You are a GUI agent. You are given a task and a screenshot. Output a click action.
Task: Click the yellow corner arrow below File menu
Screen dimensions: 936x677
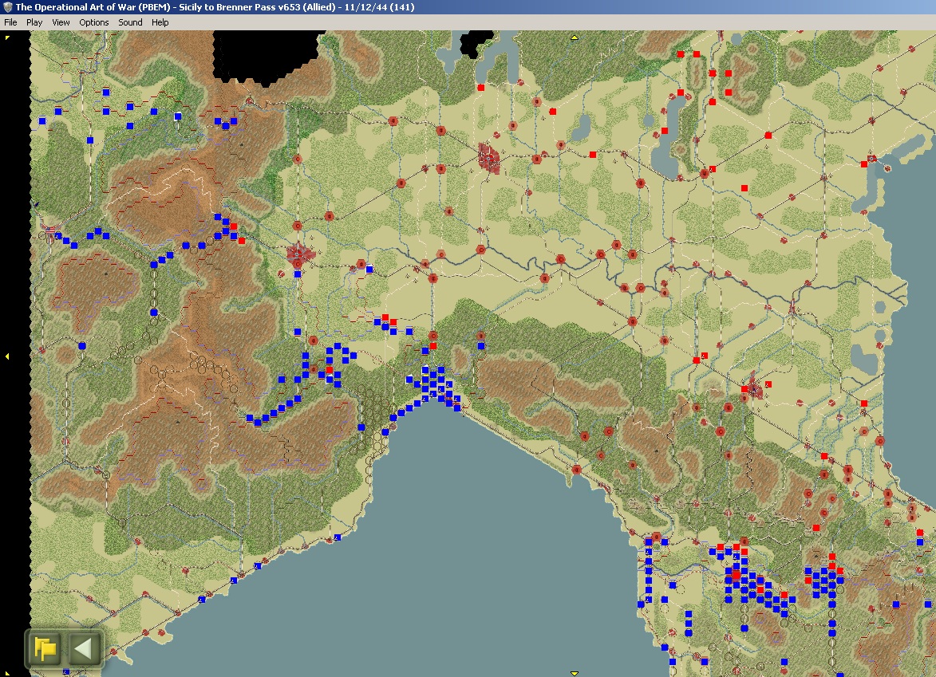click(x=7, y=37)
